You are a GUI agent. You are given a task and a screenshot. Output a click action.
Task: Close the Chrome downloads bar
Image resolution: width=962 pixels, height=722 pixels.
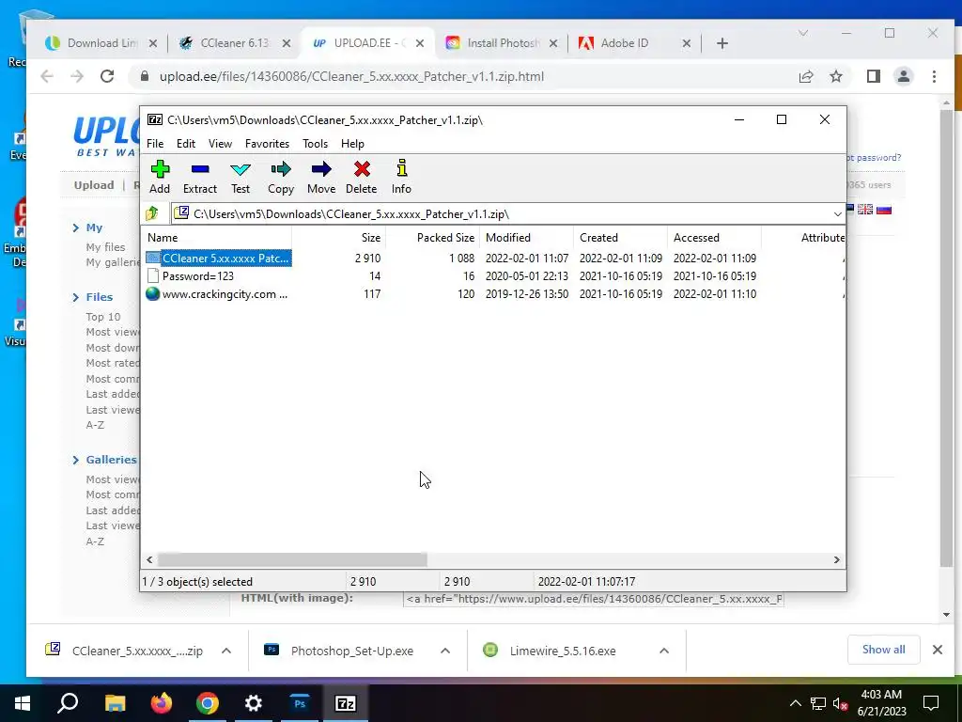937,650
